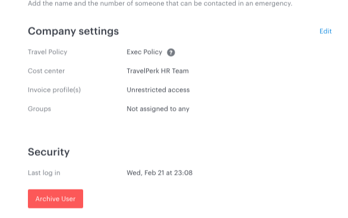Click the Last log in label

point(44,172)
